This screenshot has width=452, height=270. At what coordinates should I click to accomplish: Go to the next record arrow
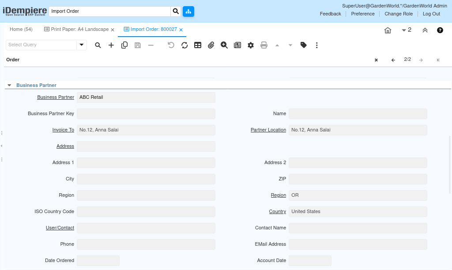(421, 60)
